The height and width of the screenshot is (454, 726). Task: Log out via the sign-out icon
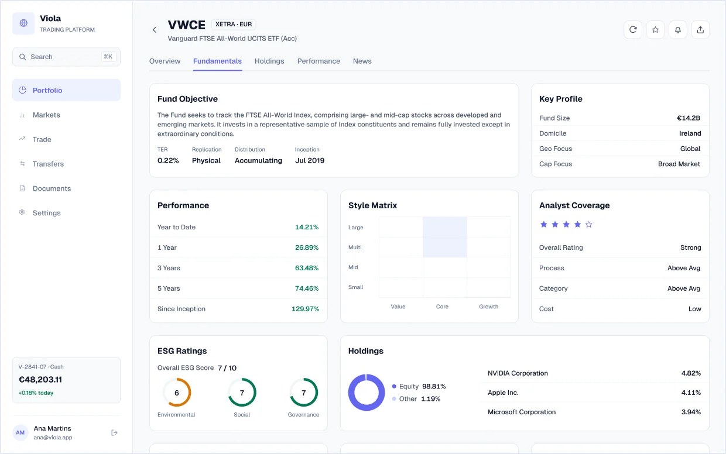(x=115, y=432)
